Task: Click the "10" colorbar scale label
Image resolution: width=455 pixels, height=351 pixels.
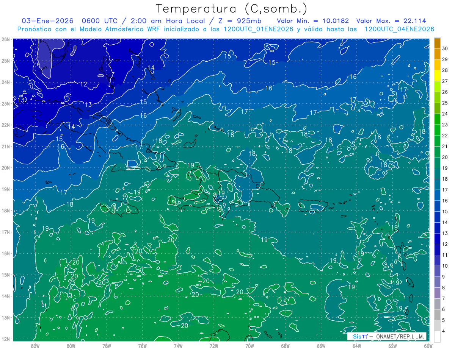Action: tap(445, 266)
